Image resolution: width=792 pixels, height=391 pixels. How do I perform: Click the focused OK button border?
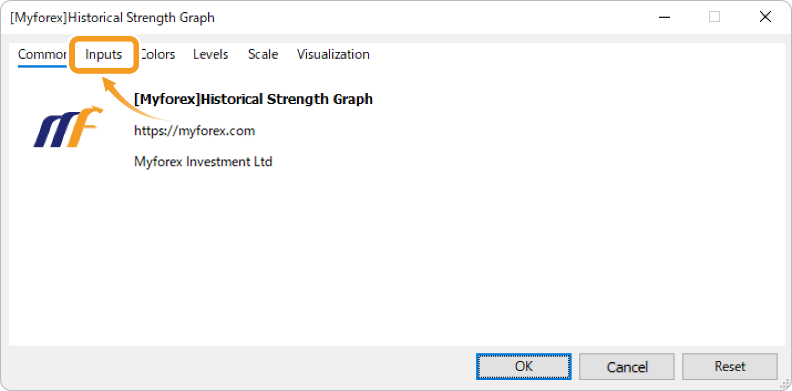point(523,354)
